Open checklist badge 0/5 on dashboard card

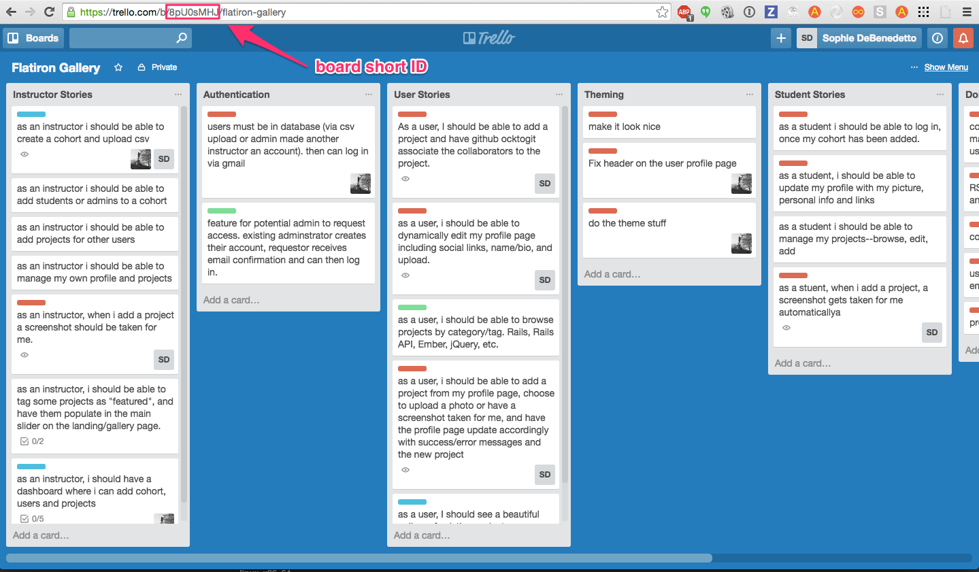pos(32,519)
